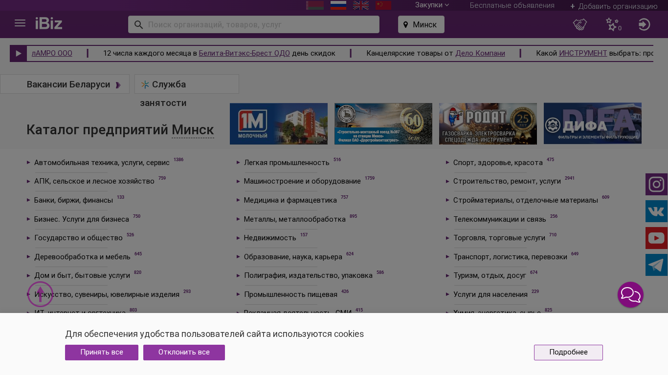668x375 pixels.
Task: Open the 1М Молочный banner
Action: (x=279, y=124)
